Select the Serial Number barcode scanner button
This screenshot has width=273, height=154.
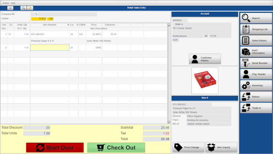tap(256, 63)
